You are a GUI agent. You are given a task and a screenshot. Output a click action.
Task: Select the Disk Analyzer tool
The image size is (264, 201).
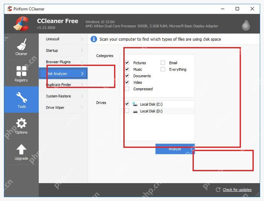pos(63,73)
